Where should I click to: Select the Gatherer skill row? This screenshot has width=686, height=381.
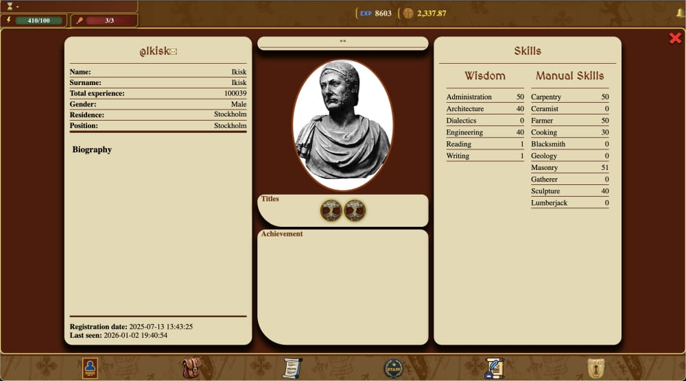(x=569, y=179)
